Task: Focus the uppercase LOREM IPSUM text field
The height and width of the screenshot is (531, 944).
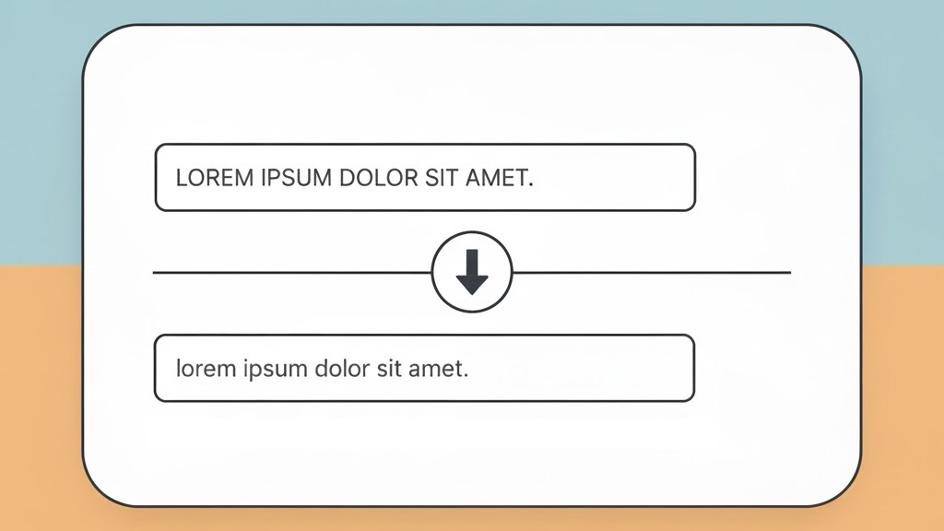Action: pos(425,178)
